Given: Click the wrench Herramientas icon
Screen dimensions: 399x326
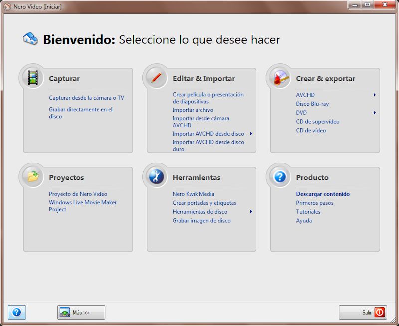Looking at the screenshot, I should [x=156, y=177].
